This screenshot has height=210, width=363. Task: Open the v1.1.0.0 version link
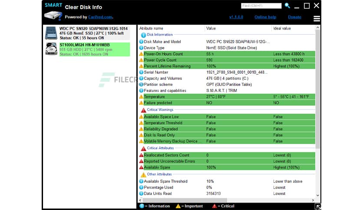coord(236,17)
